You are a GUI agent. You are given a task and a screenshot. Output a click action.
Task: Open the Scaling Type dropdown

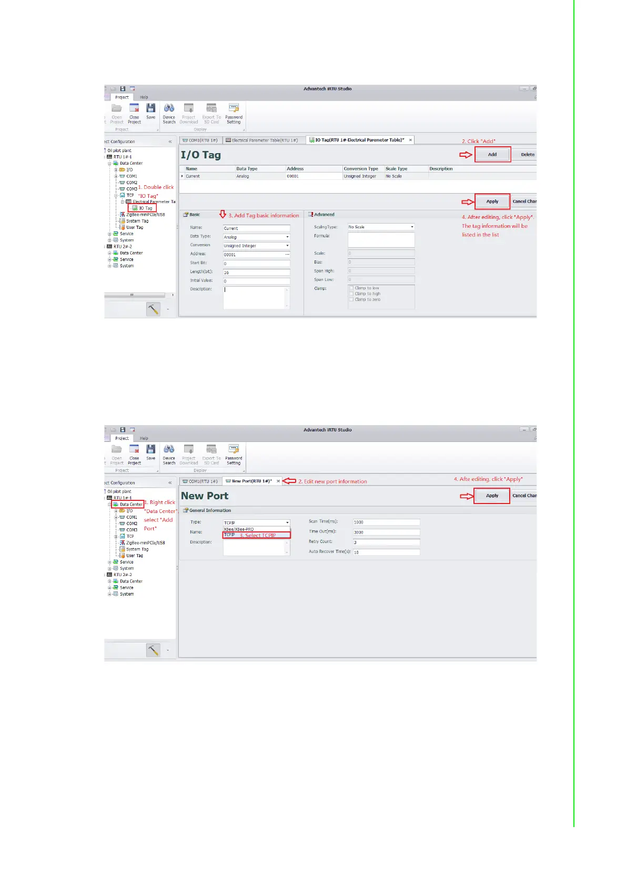coord(412,227)
